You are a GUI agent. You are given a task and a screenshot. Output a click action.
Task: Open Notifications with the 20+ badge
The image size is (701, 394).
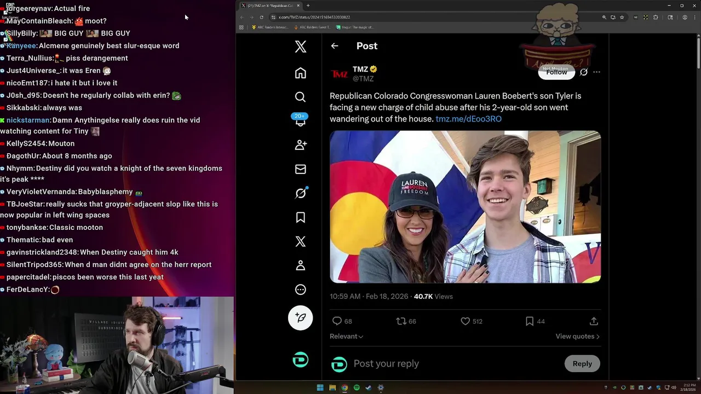[x=300, y=120]
